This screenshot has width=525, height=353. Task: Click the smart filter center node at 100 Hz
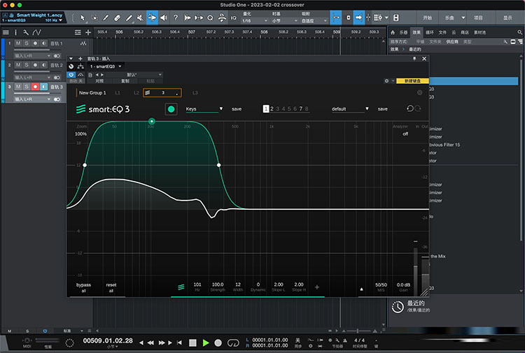tap(152, 121)
